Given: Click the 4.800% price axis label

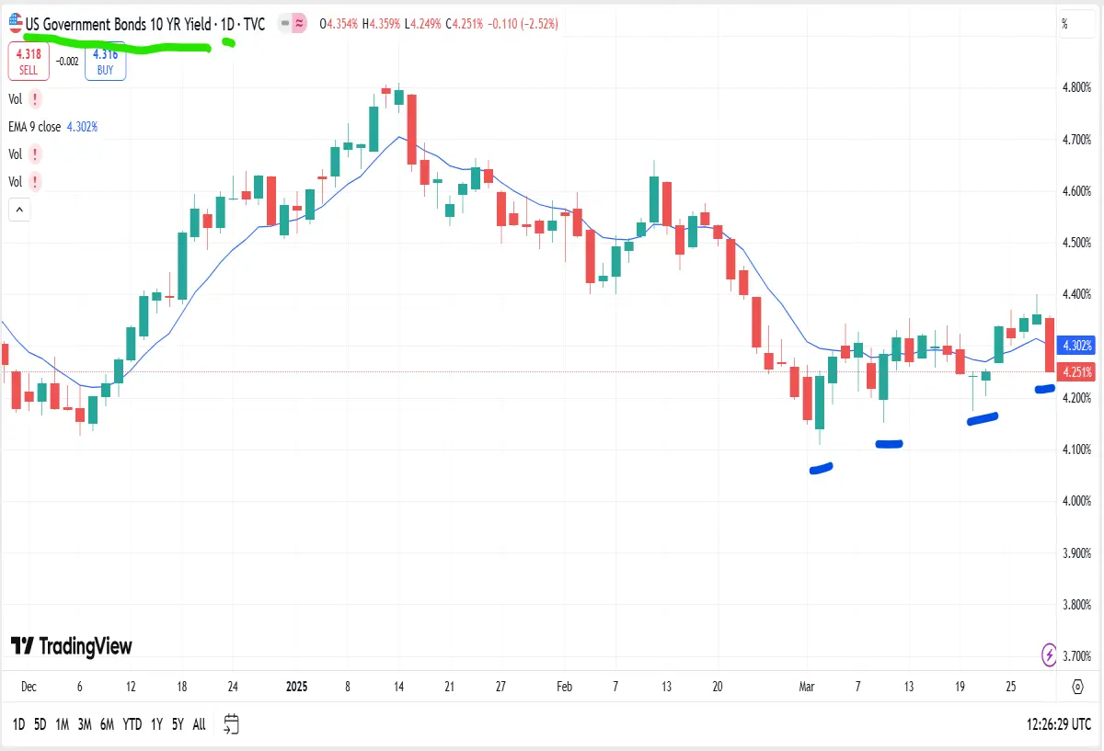Looking at the screenshot, I should (1075, 88).
